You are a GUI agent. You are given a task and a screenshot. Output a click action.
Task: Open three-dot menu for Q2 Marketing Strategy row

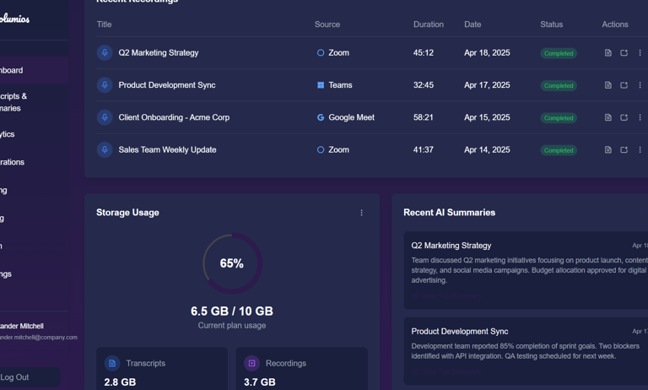point(640,53)
